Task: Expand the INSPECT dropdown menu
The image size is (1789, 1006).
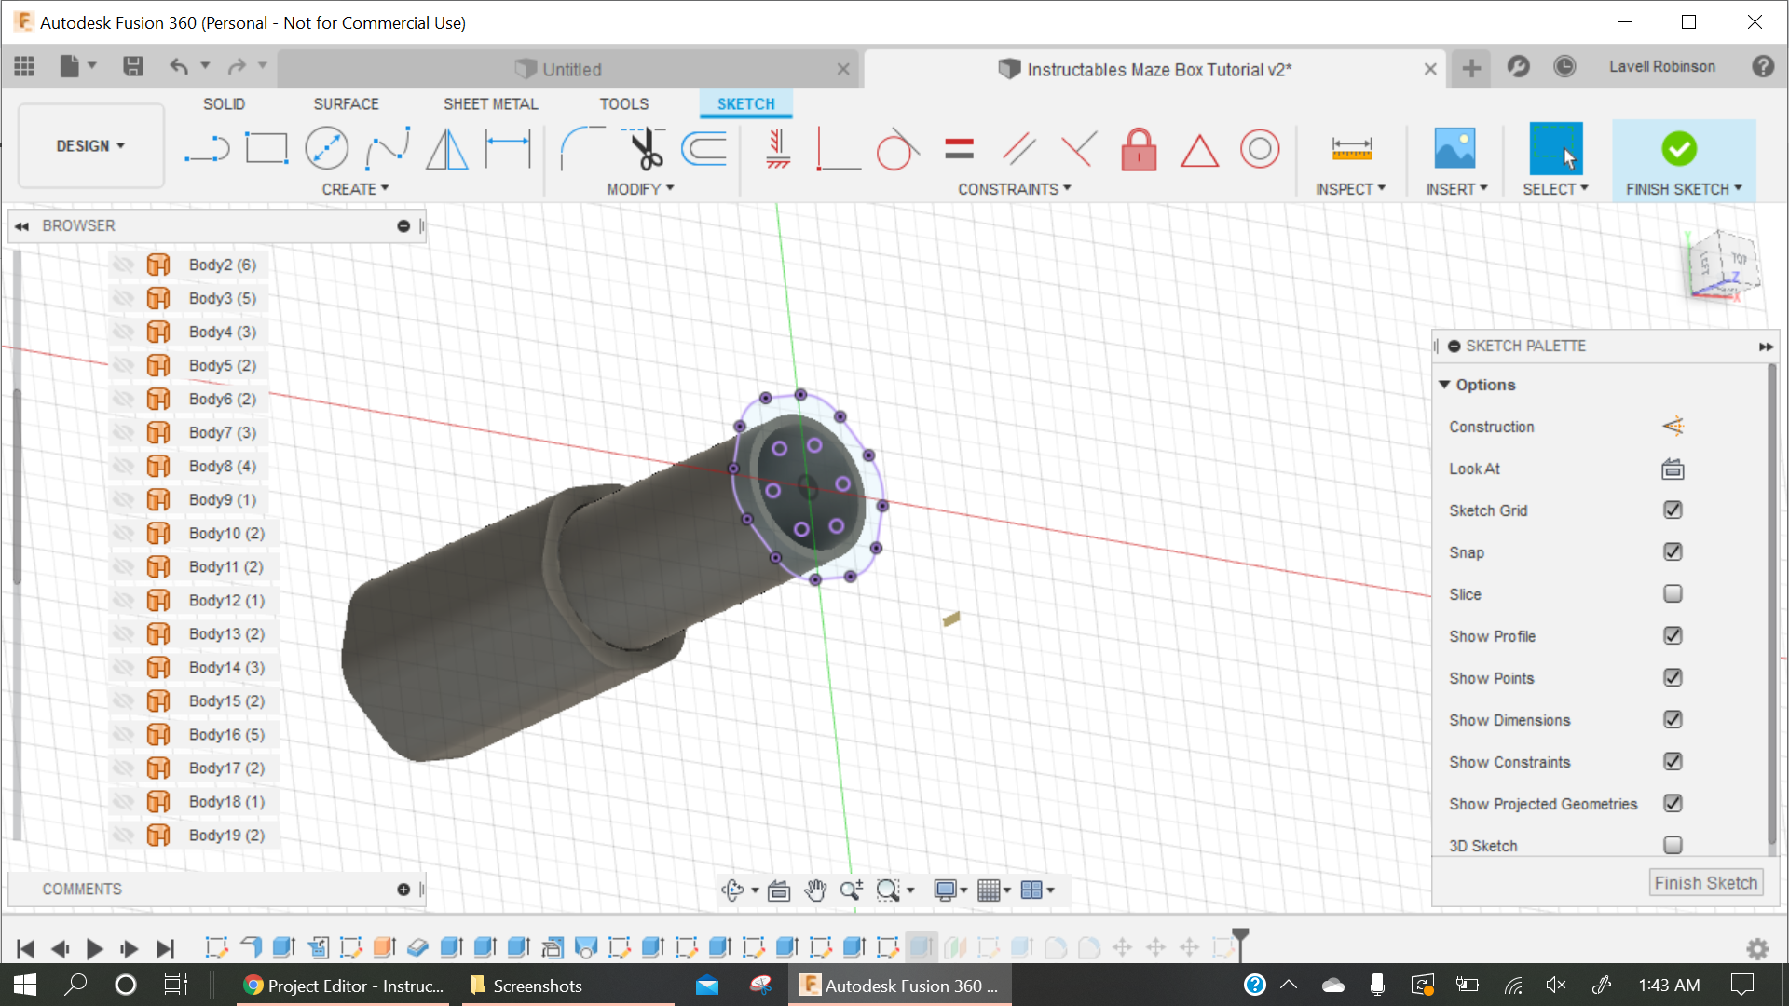Action: [1350, 189]
